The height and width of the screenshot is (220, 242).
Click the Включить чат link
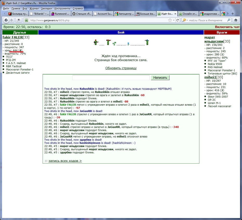coord(227,27)
